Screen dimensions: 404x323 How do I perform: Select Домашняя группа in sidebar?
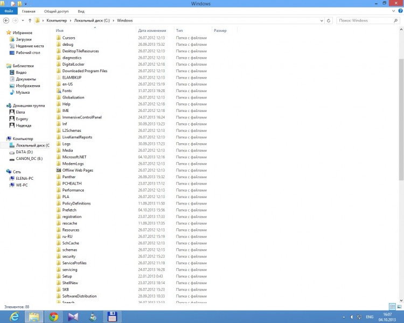29,106
